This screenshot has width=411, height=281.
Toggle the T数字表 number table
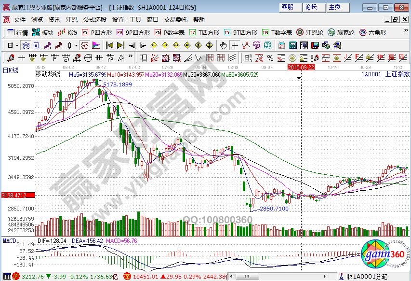click(x=277, y=32)
